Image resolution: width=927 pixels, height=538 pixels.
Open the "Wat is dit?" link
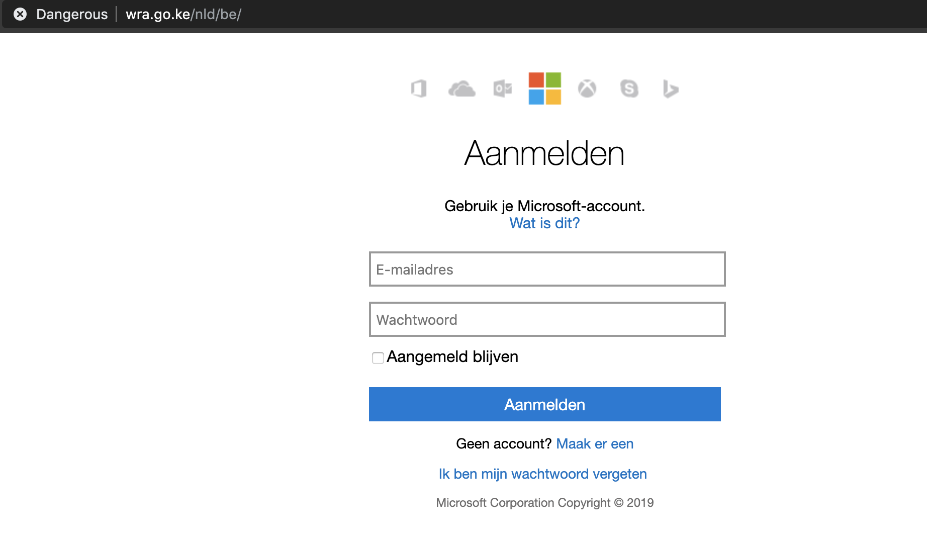pyautogui.click(x=544, y=223)
